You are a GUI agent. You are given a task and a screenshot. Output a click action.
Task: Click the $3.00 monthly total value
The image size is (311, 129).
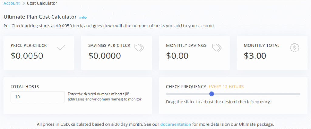click(x=255, y=56)
